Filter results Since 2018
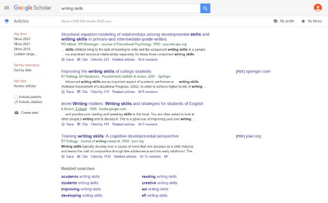Screen dimensions: 328x203 pyautogui.click(x=22, y=49)
